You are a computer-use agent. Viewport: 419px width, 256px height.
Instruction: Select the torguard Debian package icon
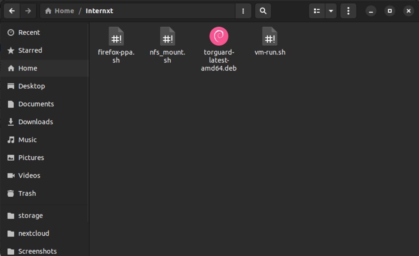tap(219, 36)
